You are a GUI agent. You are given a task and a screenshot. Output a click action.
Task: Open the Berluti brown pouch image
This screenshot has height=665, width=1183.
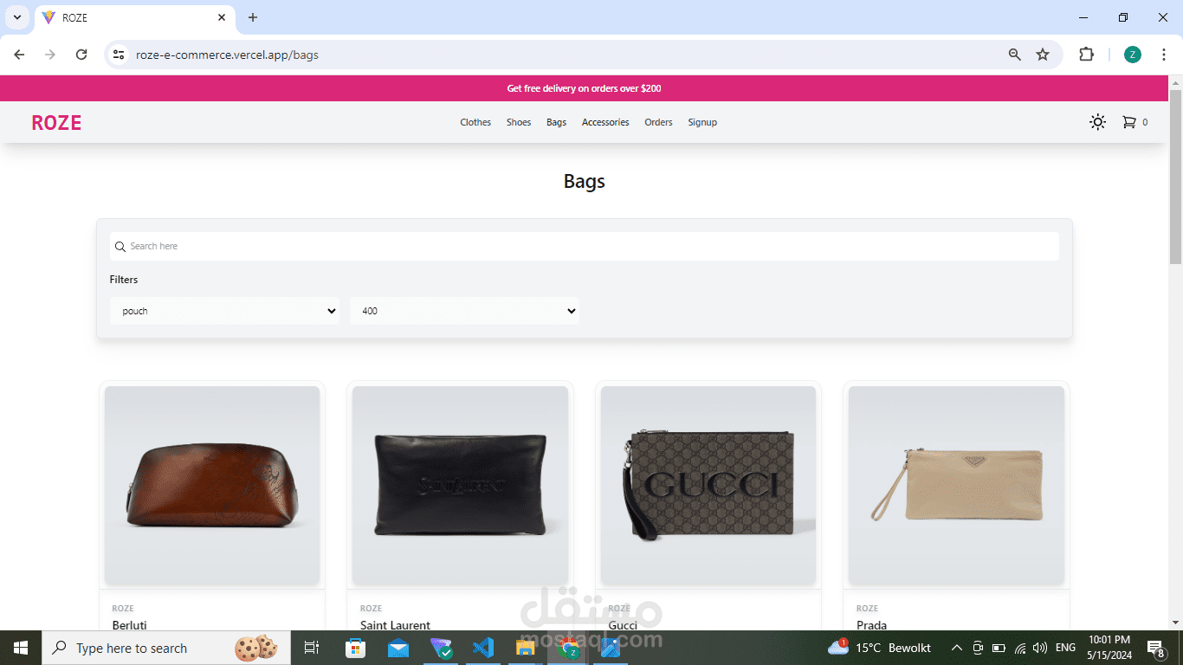point(212,486)
